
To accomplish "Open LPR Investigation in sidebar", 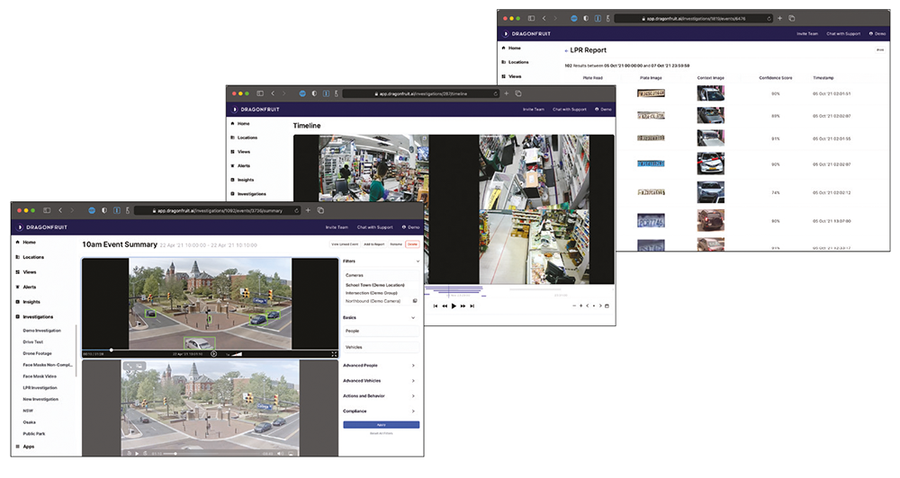I will 39,387.
